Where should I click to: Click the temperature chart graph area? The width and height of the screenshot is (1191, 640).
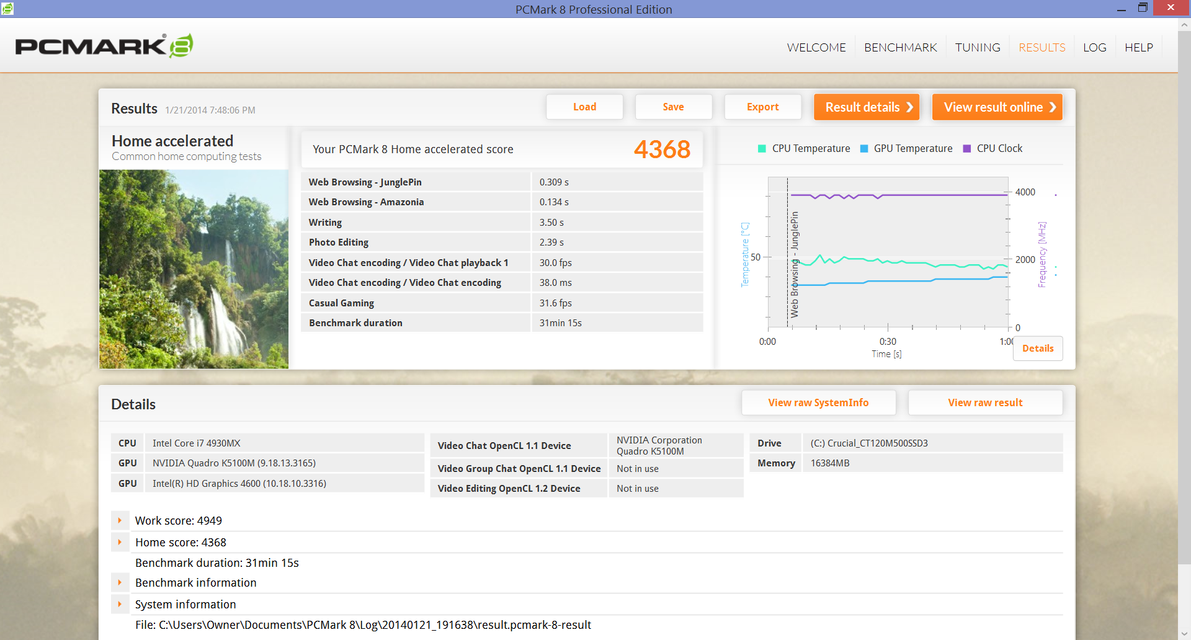(x=888, y=252)
